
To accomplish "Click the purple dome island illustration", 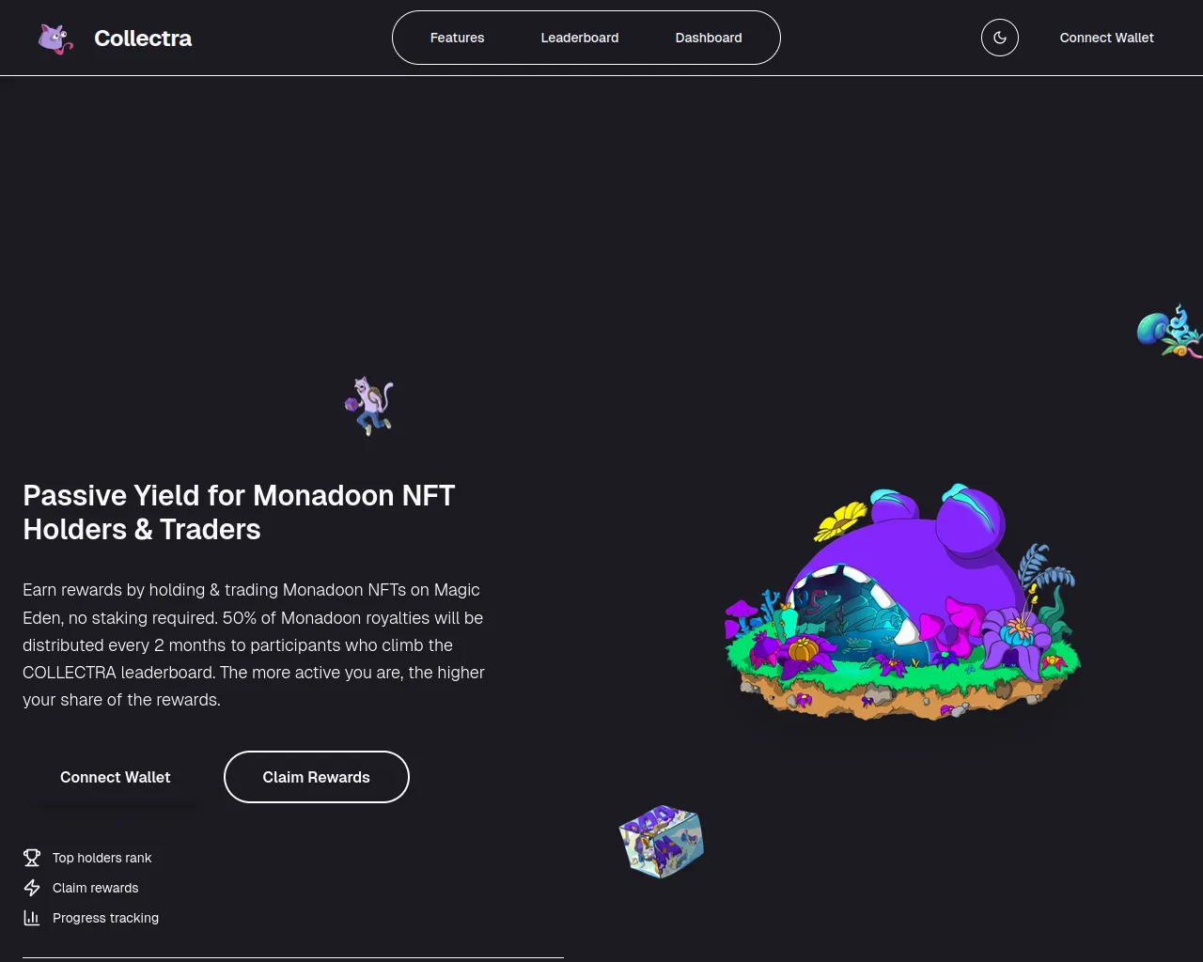I will [902, 601].
